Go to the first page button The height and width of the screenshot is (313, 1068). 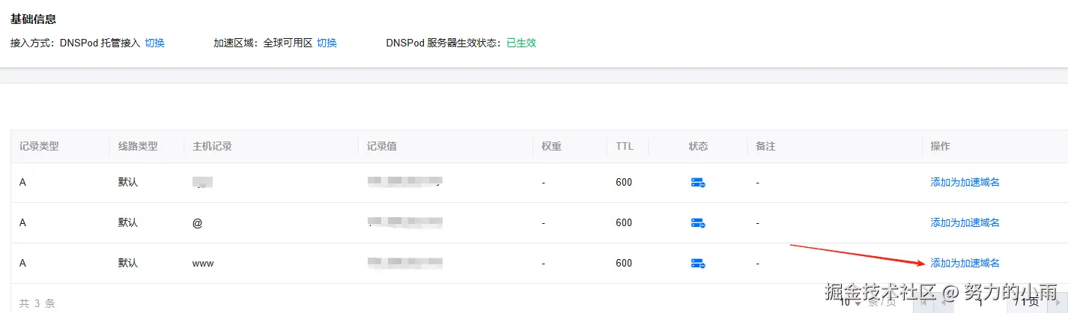923,303
